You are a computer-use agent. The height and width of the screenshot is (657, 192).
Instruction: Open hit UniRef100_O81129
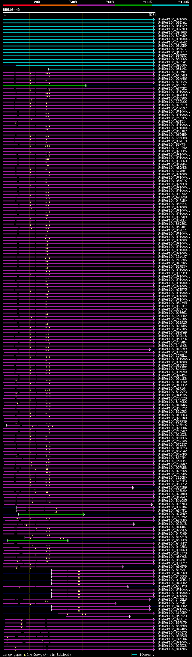tap(172, 26)
